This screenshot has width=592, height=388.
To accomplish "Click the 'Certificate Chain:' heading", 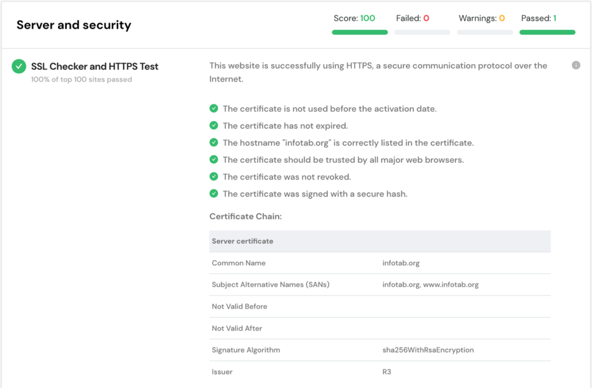I will pos(246,217).
